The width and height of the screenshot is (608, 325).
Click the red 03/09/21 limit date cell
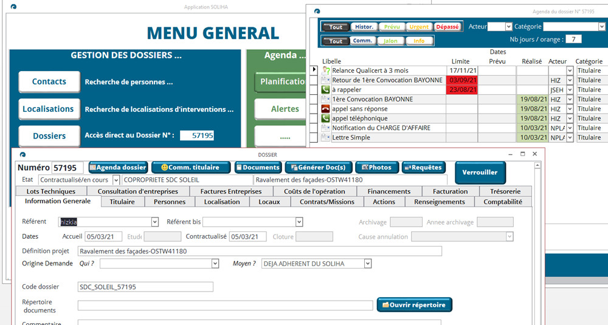tap(462, 80)
